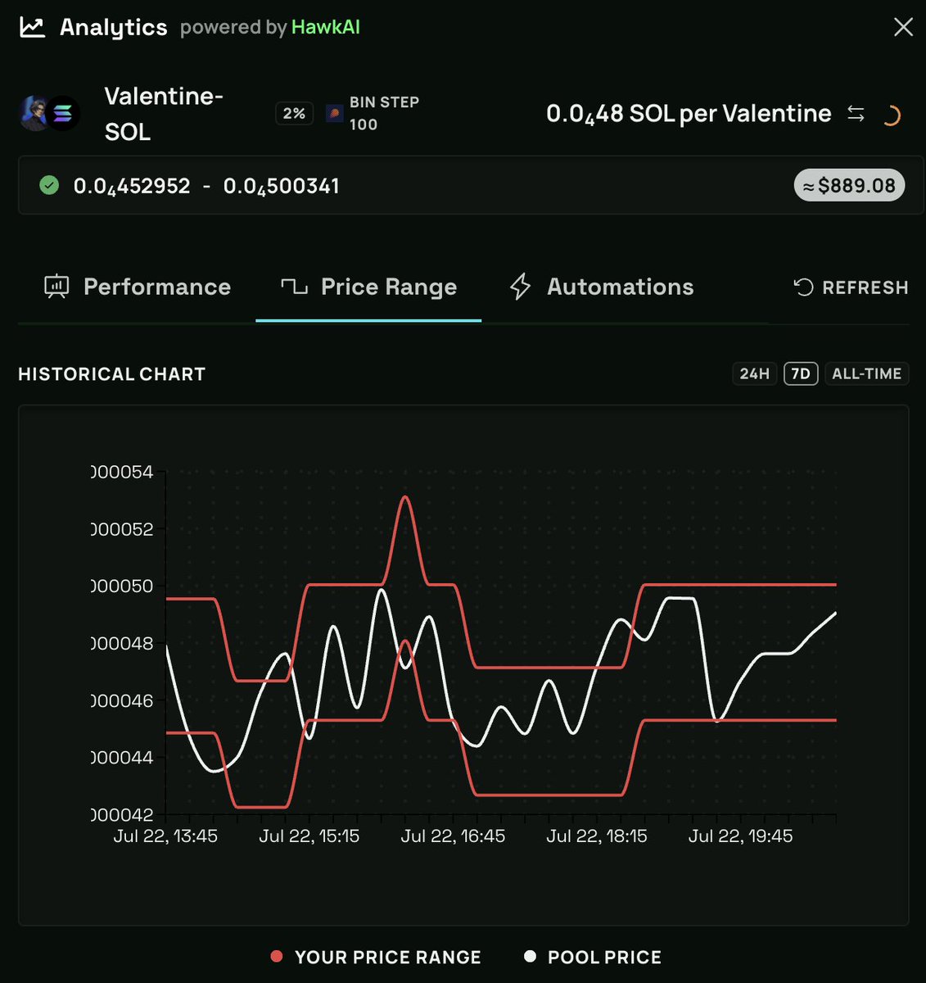Open the HawkAI link
The height and width of the screenshot is (983, 926).
click(x=325, y=27)
